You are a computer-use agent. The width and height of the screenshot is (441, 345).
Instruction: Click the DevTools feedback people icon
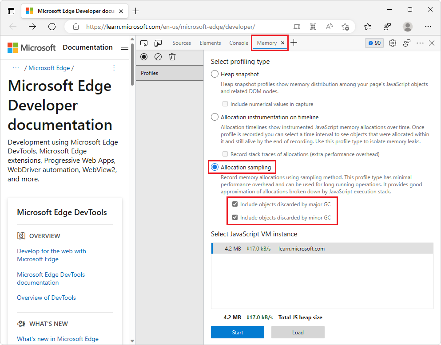click(x=407, y=43)
